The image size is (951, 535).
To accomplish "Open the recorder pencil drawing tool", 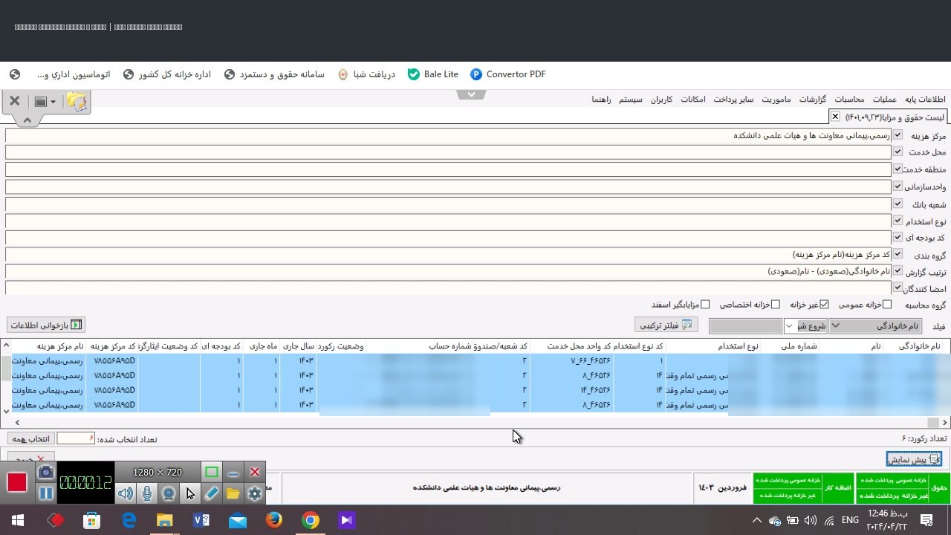I will [x=212, y=493].
